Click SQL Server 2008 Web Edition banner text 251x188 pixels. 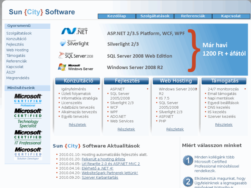139,56
